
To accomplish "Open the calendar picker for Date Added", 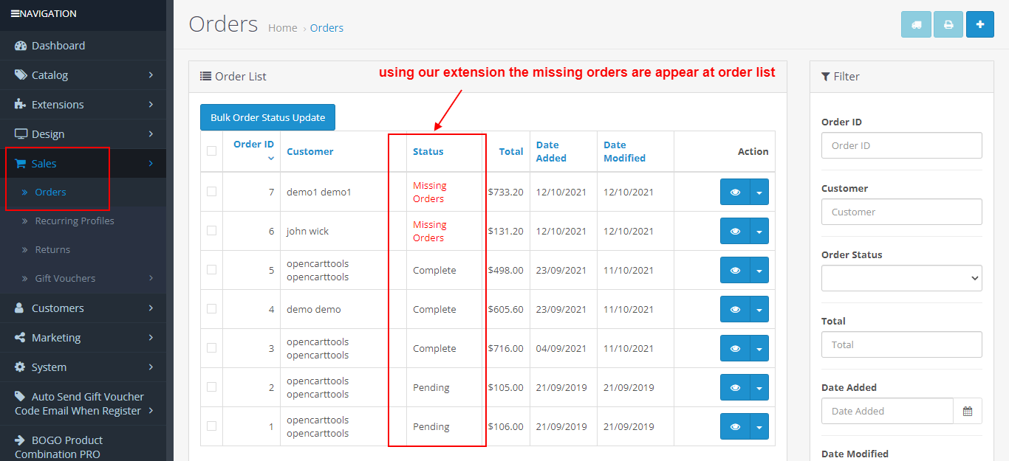I will (x=968, y=411).
